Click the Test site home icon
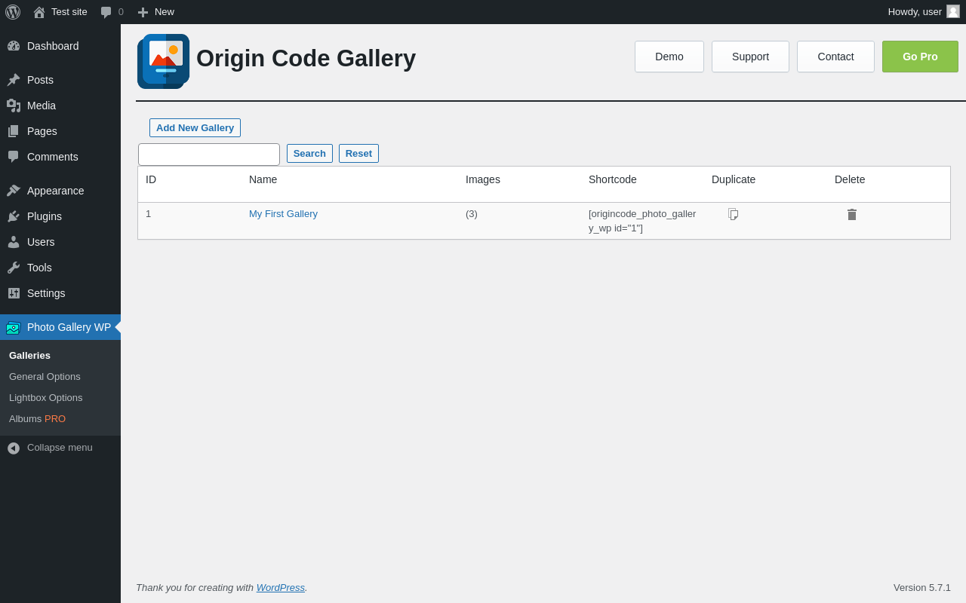The width and height of the screenshot is (966, 603). click(x=39, y=12)
